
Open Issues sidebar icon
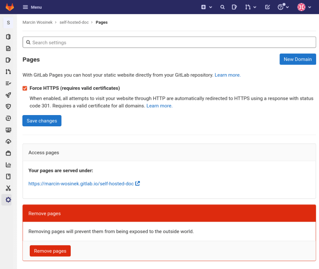click(8, 60)
